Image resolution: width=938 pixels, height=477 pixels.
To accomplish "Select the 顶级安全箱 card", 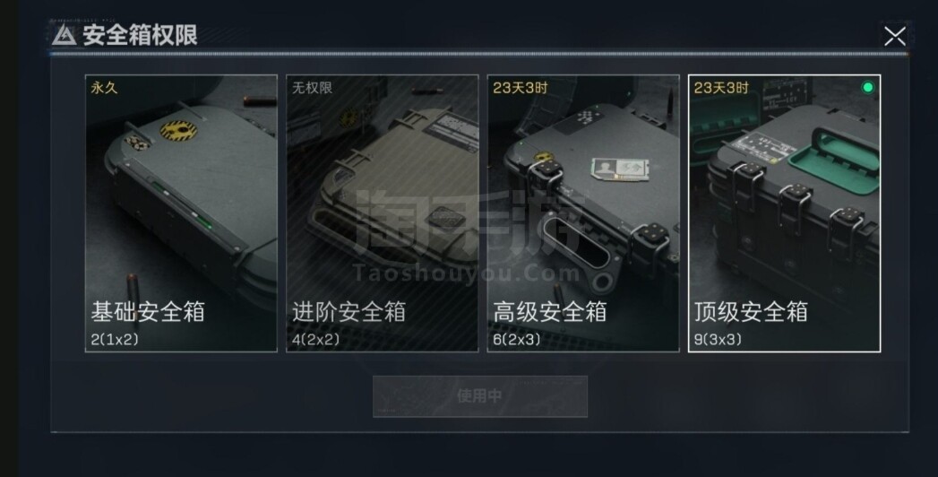I will pyautogui.click(x=784, y=213).
